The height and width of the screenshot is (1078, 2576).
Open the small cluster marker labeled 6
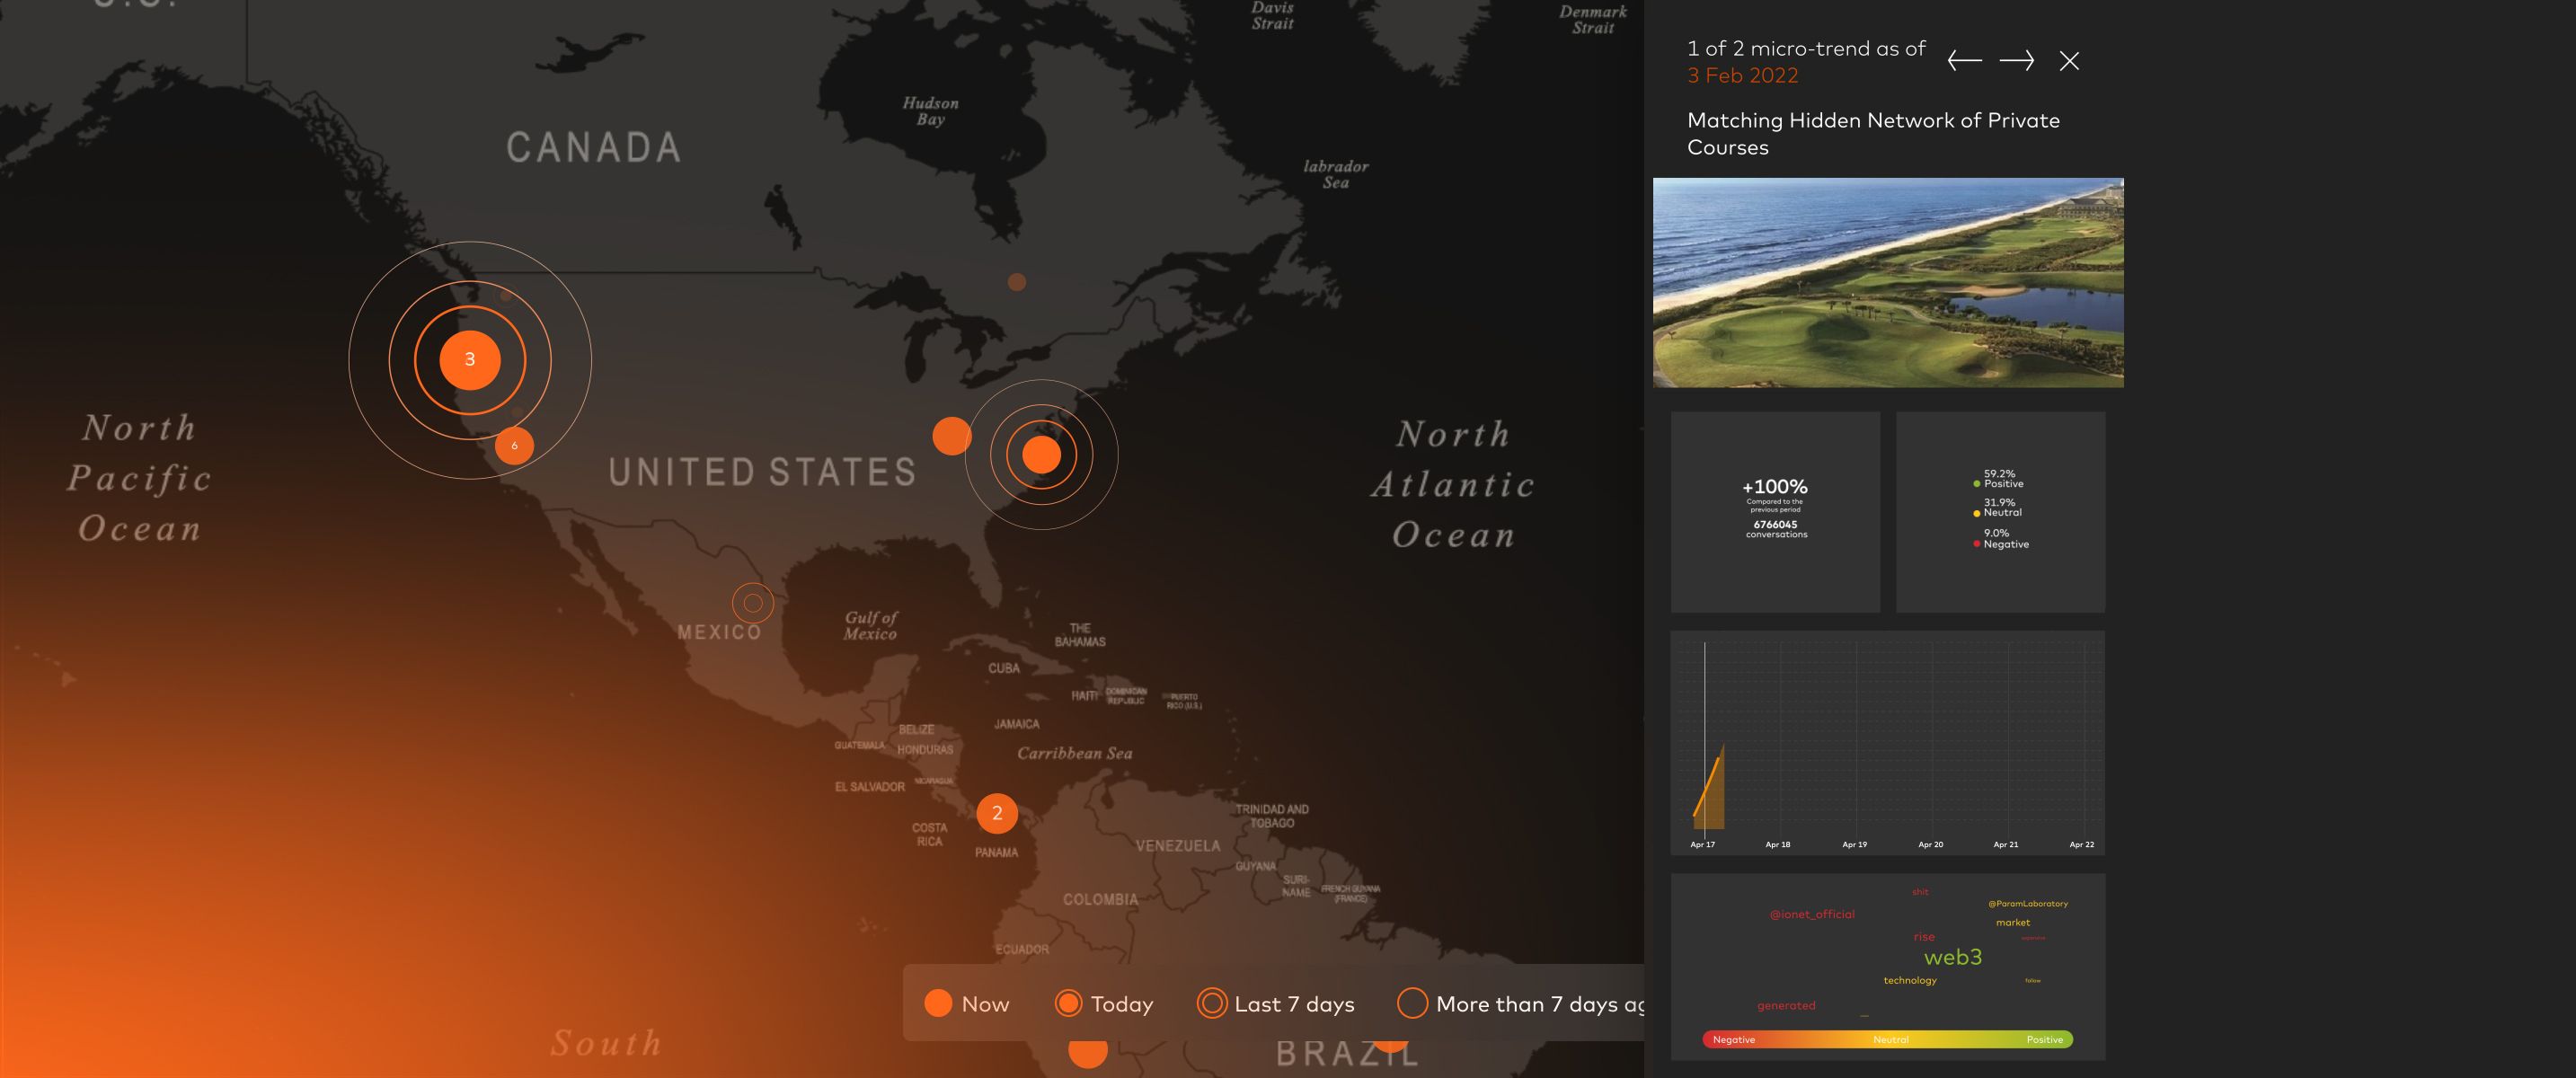pos(514,445)
